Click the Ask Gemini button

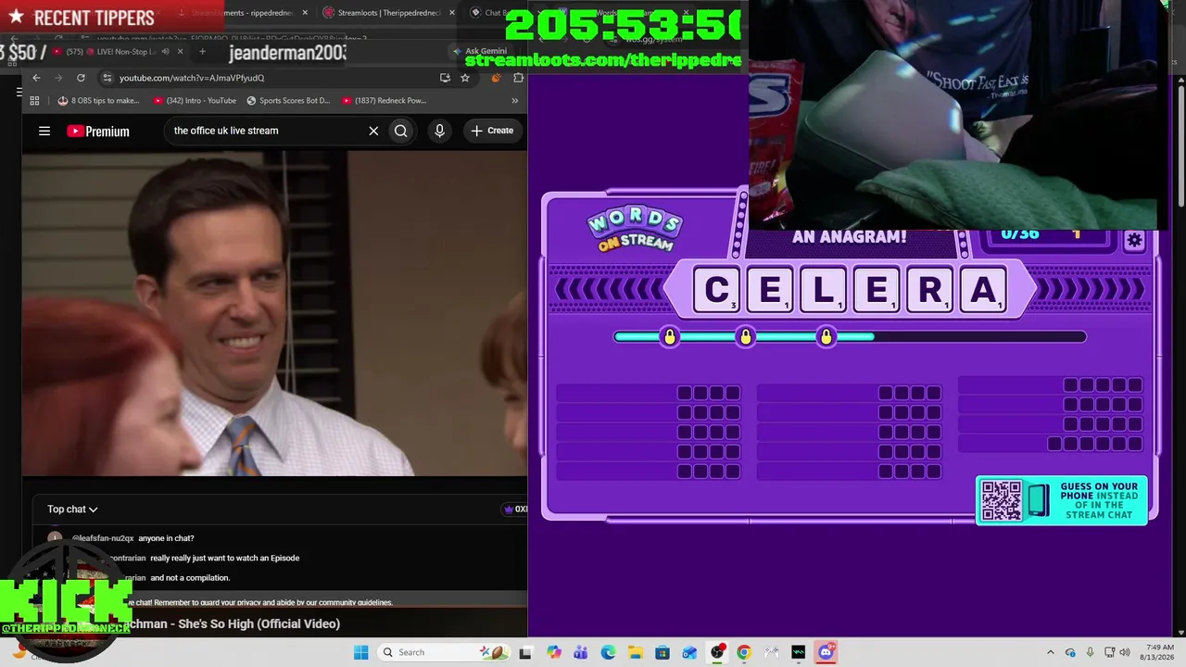click(x=479, y=52)
